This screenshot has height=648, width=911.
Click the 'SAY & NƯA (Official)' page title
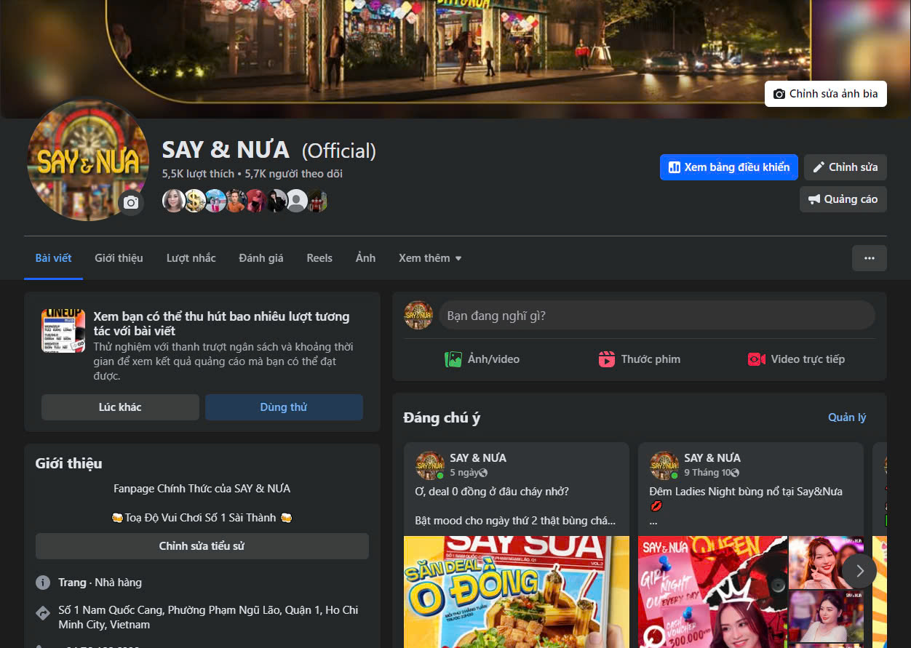coord(268,151)
